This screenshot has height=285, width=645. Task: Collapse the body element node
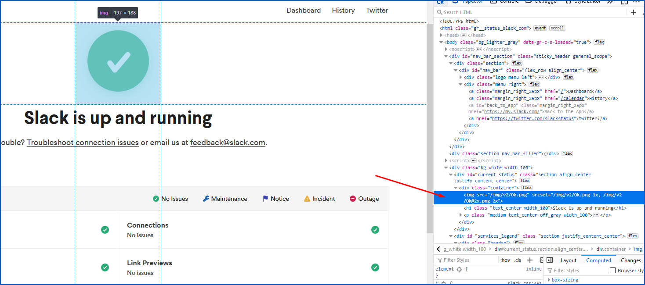(x=442, y=42)
